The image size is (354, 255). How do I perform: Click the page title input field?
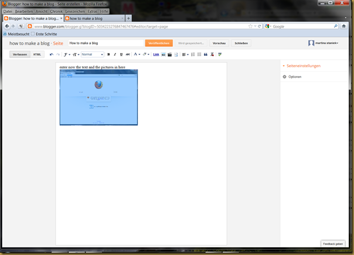106,43
